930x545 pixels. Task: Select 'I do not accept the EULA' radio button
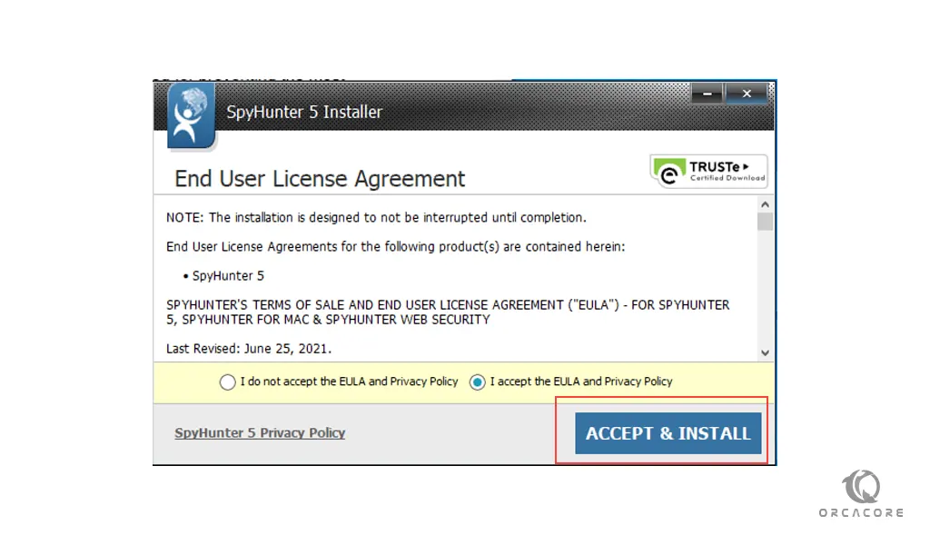point(227,381)
